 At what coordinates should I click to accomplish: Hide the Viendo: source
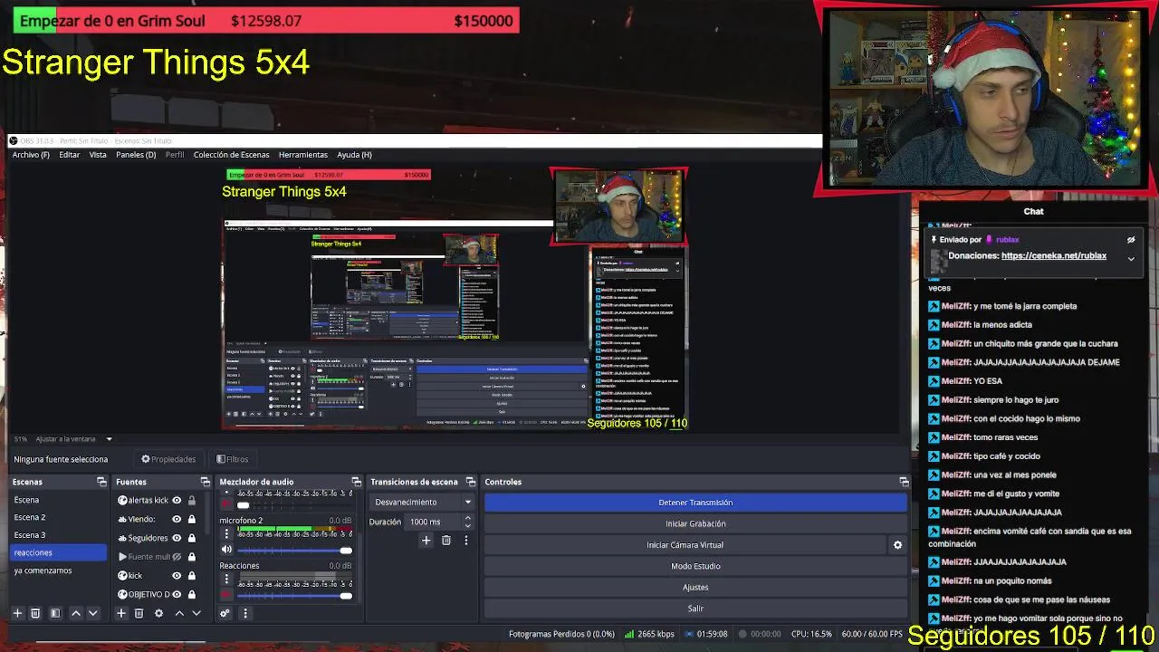177,519
